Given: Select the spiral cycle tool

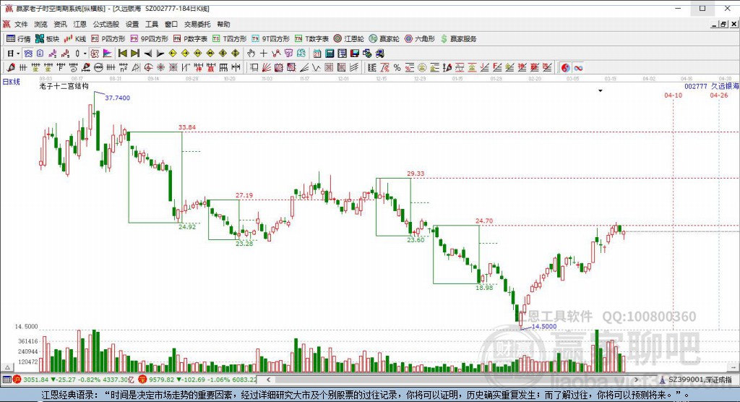Looking at the screenshot, I should tap(74, 67).
